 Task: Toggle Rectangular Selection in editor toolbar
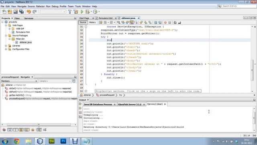click(136, 23)
